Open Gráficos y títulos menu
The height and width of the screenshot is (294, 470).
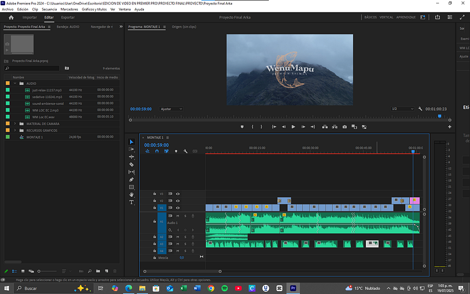click(94, 9)
